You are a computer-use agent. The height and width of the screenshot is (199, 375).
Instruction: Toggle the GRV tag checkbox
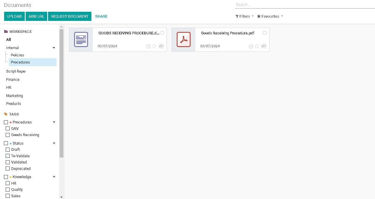pos(8,128)
